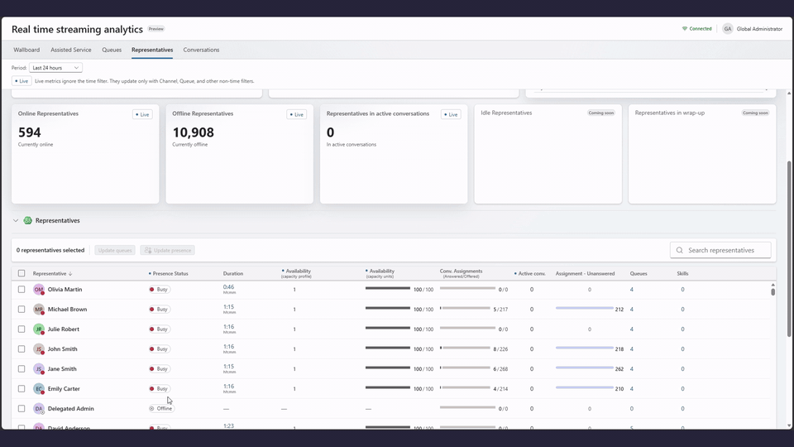
Task: Switch to the Wallboard tab
Action: [x=26, y=50]
